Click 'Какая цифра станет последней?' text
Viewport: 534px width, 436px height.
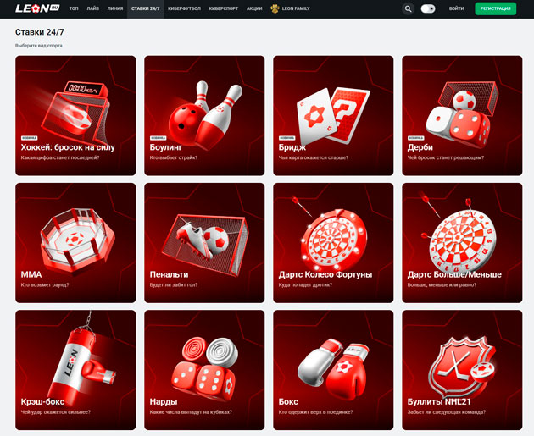click(x=60, y=157)
